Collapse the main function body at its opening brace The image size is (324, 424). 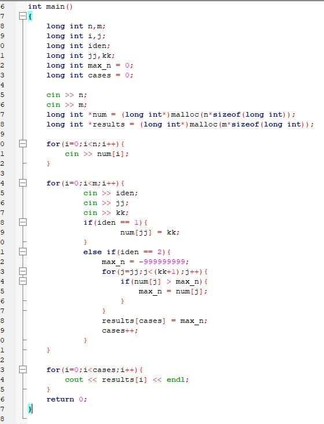click(23, 16)
